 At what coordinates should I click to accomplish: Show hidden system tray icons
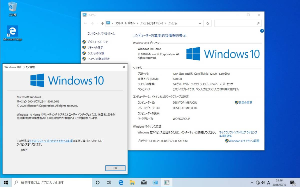tap(252, 182)
